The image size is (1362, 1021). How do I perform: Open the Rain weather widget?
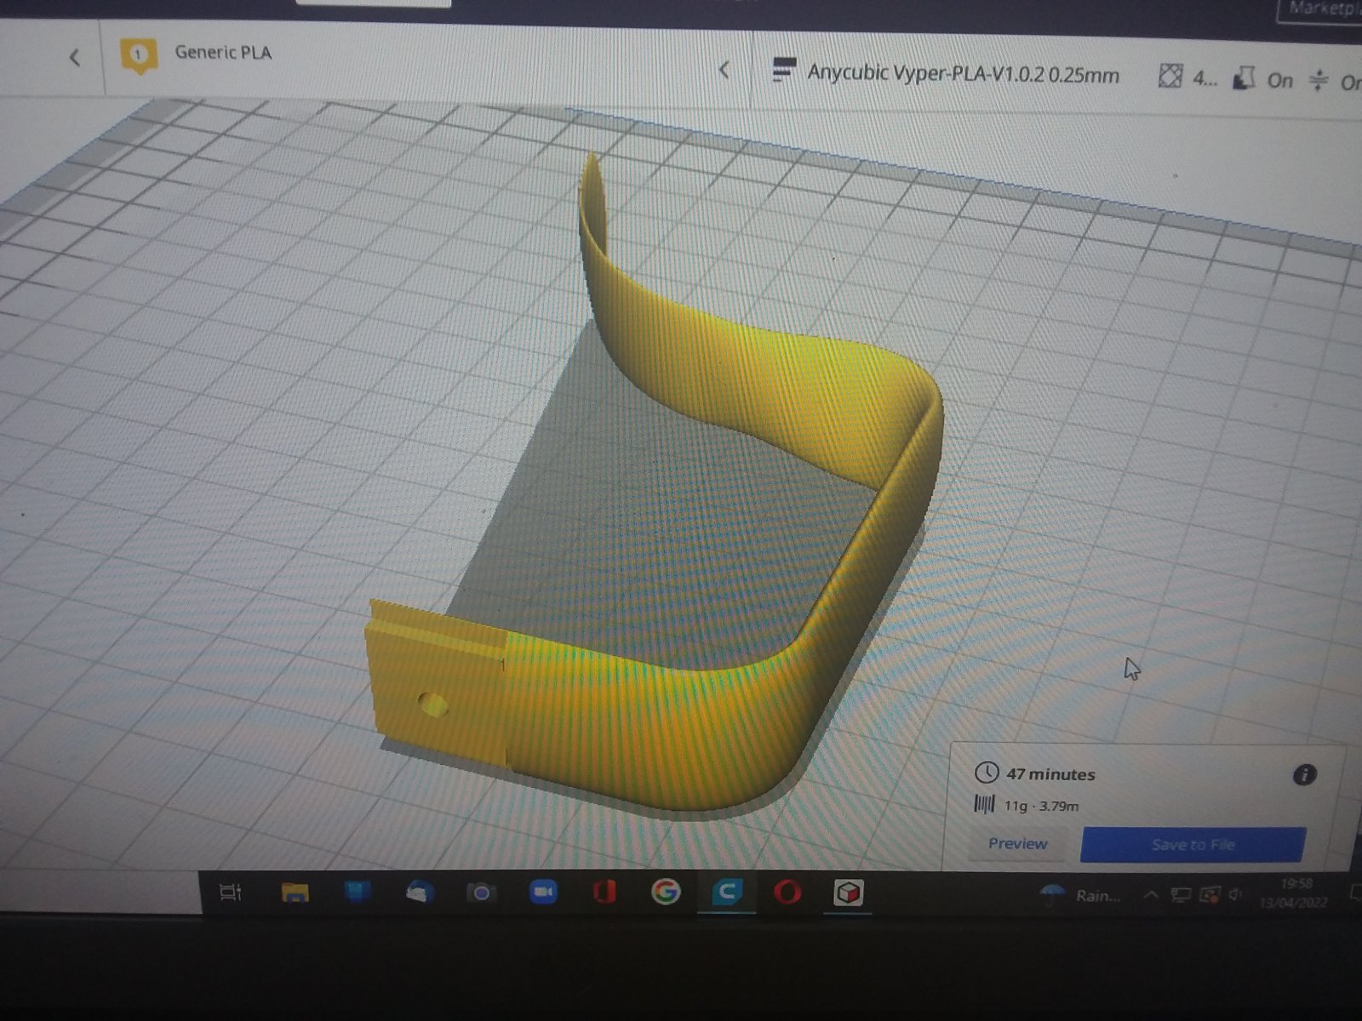(x=1081, y=895)
